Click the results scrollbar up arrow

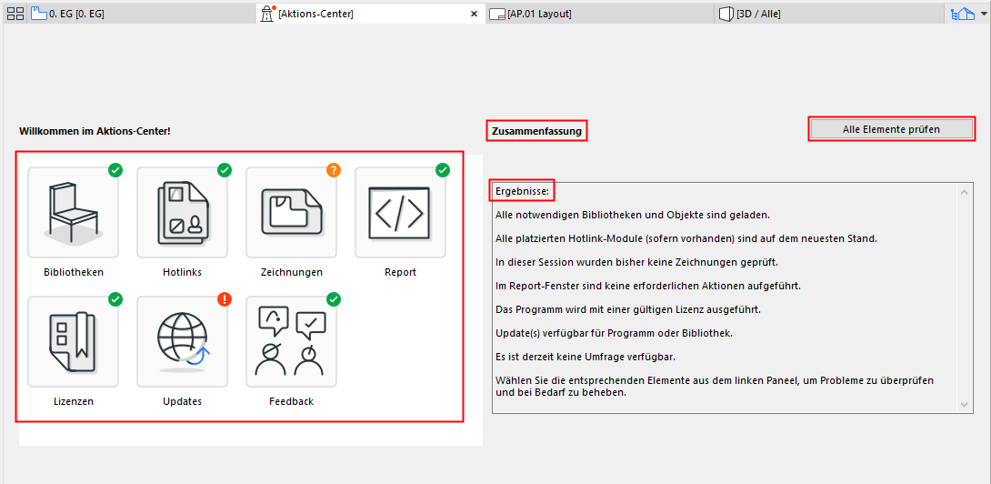click(964, 191)
